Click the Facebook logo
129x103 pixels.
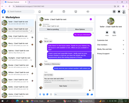tap(4, 12)
